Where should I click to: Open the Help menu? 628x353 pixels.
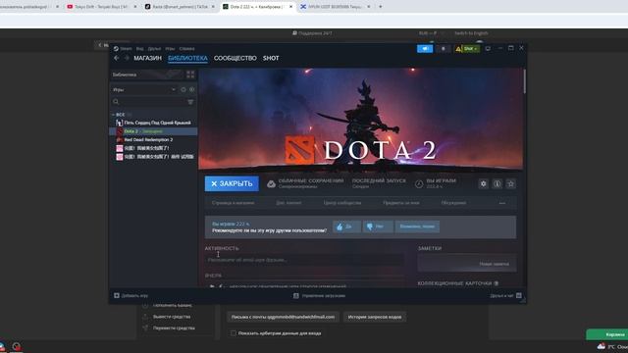(x=186, y=48)
